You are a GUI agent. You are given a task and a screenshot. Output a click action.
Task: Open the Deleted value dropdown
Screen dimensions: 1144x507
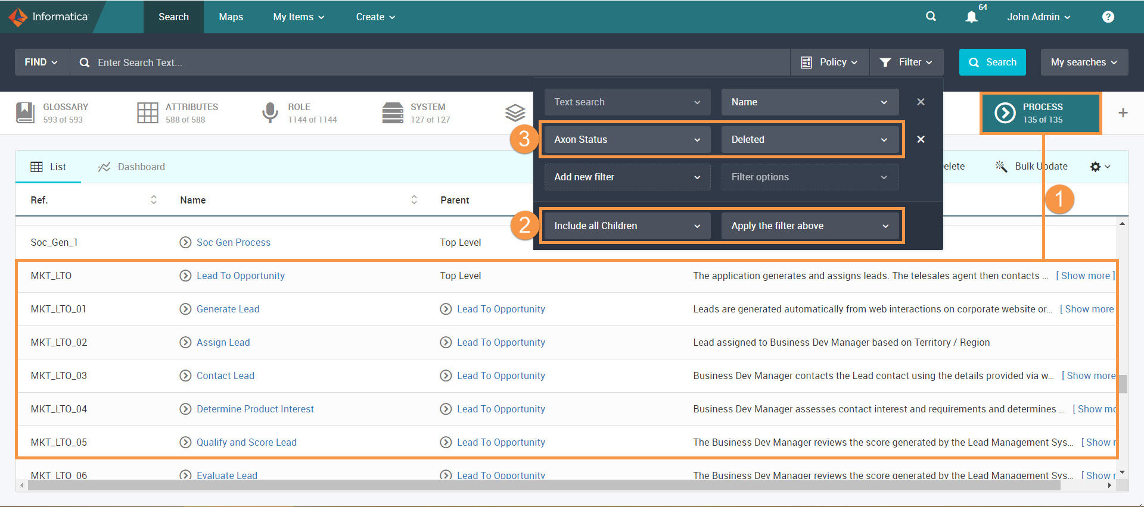(x=810, y=139)
